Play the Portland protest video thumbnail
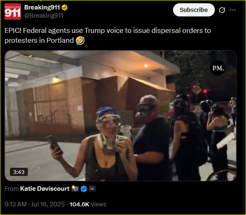The width and height of the screenshot is (246, 215). coord(121,116)
